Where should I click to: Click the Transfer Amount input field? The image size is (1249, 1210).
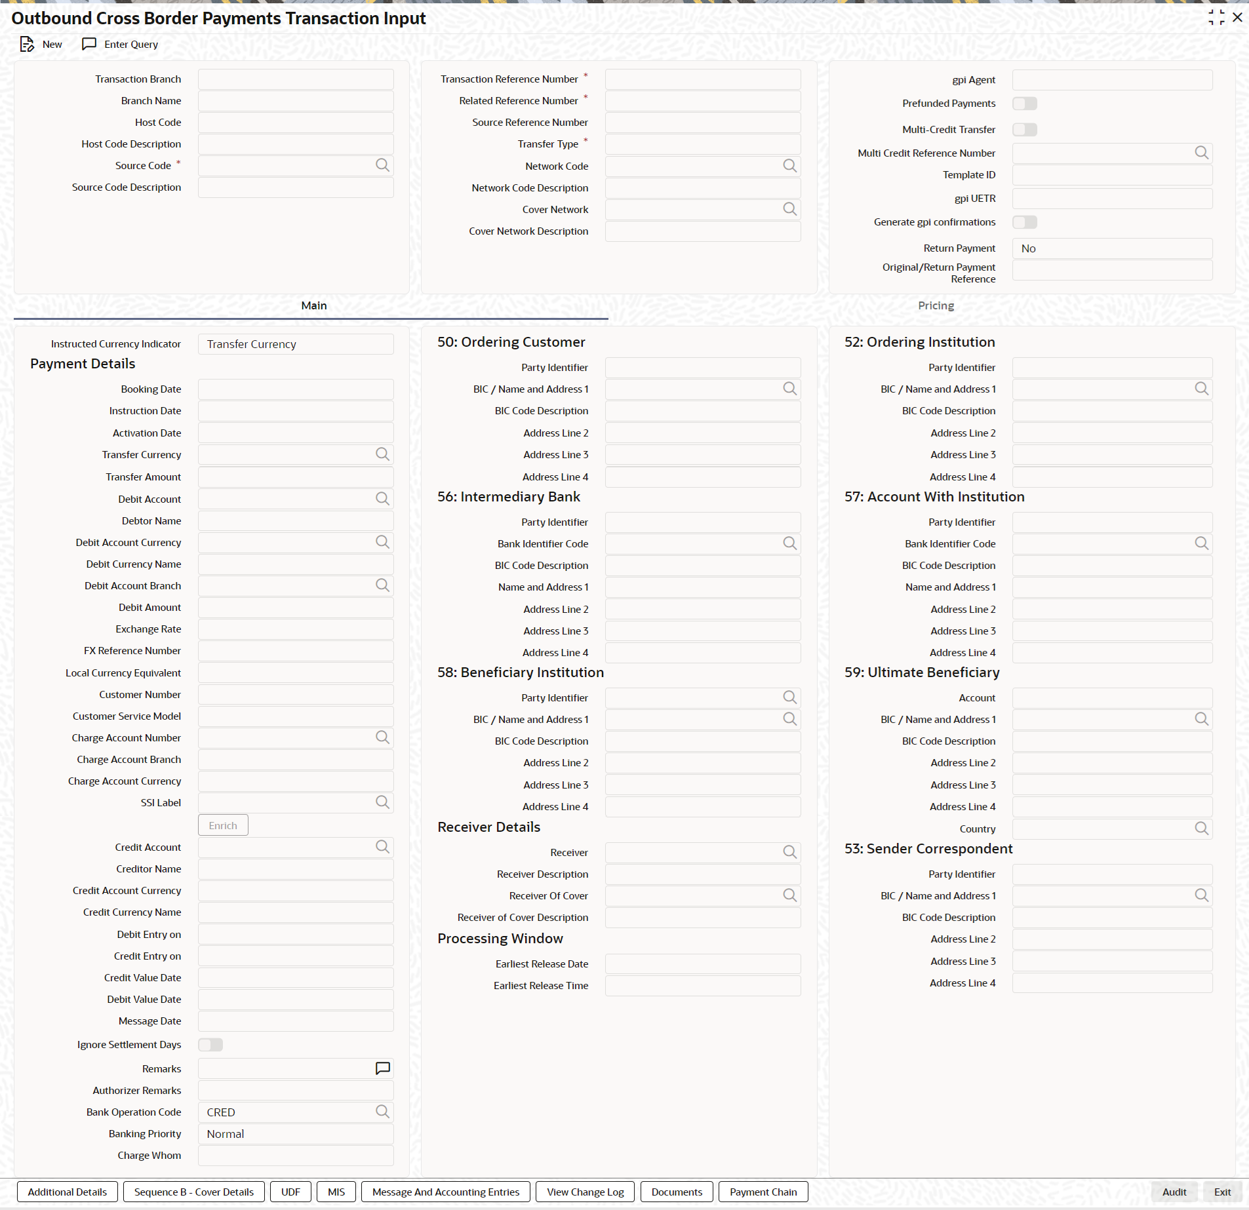coord(296,477)
